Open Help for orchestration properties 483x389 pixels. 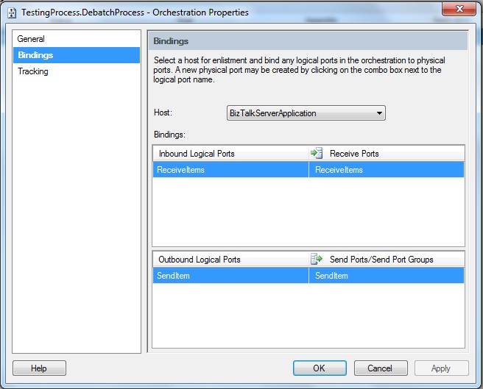pyautogui.click(x=39, y=368)
